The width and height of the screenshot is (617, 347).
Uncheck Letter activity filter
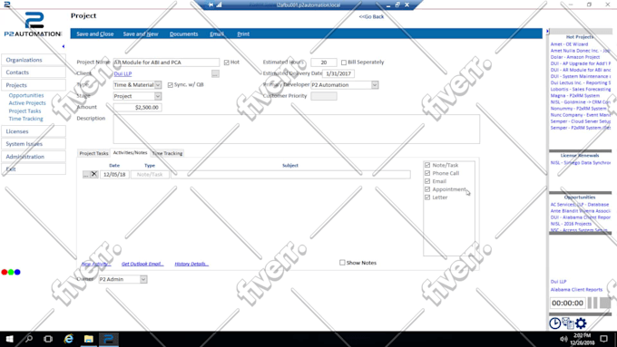[427, 198]
